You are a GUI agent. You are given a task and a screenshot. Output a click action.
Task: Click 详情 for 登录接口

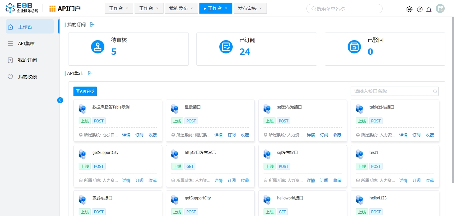click(218, 135)
